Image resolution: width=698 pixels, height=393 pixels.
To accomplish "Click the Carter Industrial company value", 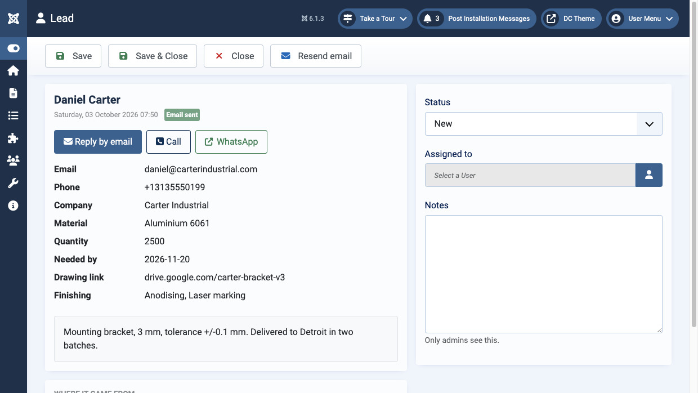I will 177,206.
